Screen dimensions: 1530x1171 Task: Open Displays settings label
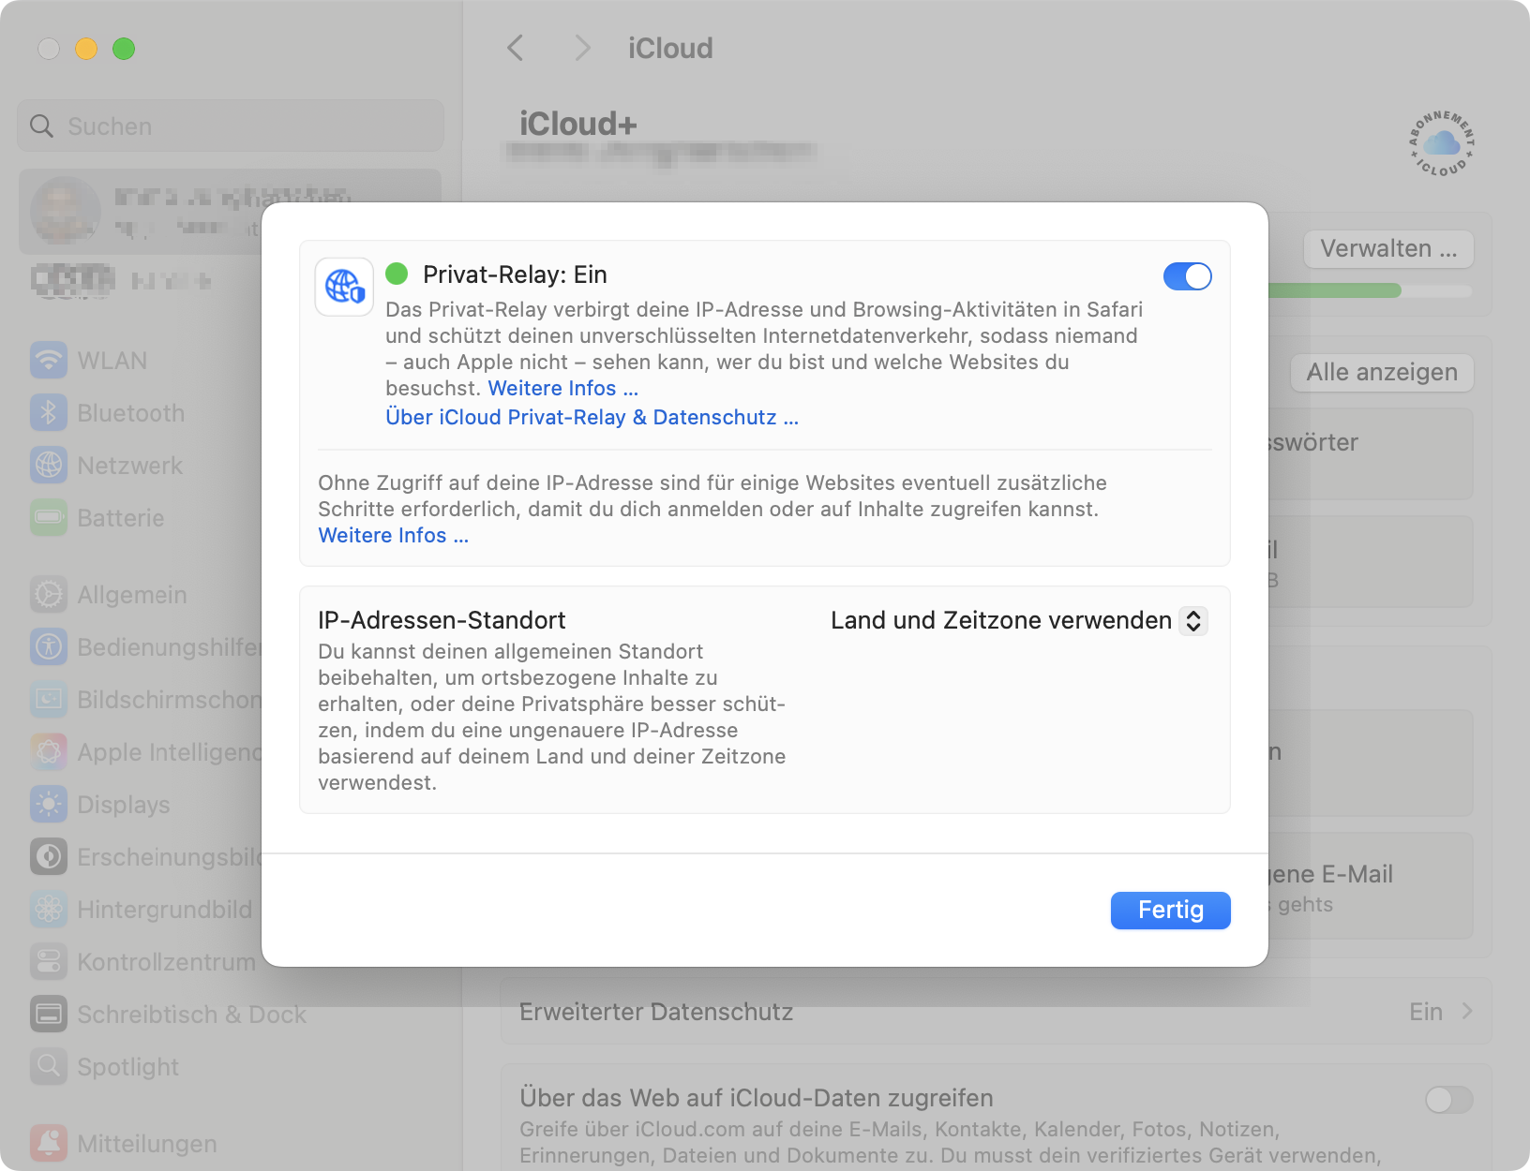tap(124, 805)
